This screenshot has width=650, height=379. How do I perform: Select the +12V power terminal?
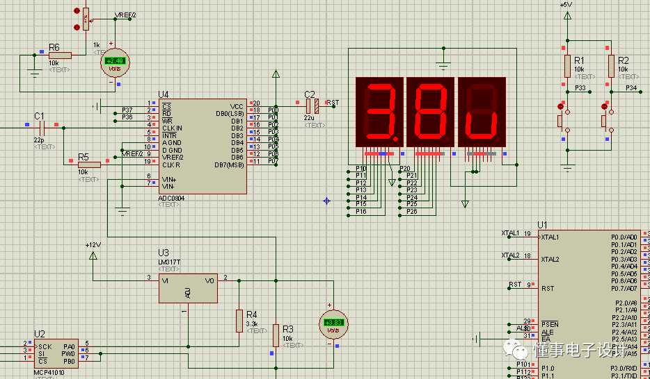click(93, 256)
